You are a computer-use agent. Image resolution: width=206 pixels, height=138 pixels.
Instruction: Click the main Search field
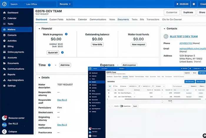click(x=32, y=4)
